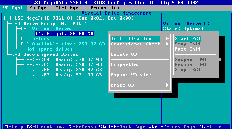
Task: Click F12-Ctlr in the bottom bar
Action: tap(209, 127)
